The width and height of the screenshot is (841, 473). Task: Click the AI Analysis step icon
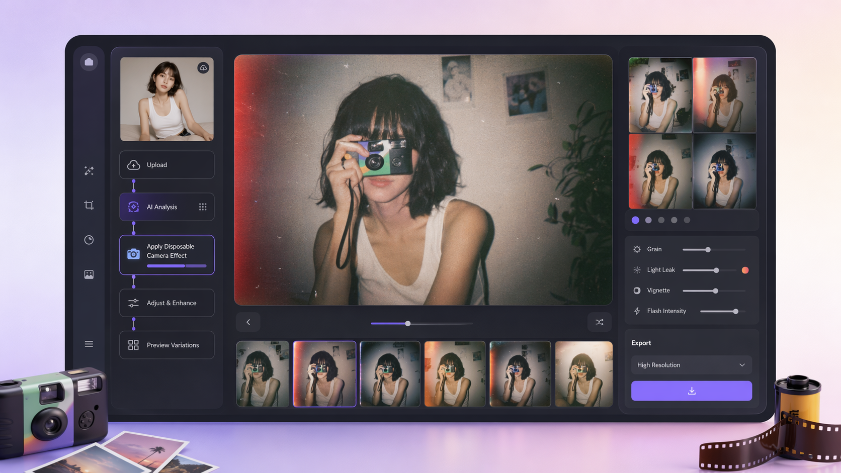133,207
